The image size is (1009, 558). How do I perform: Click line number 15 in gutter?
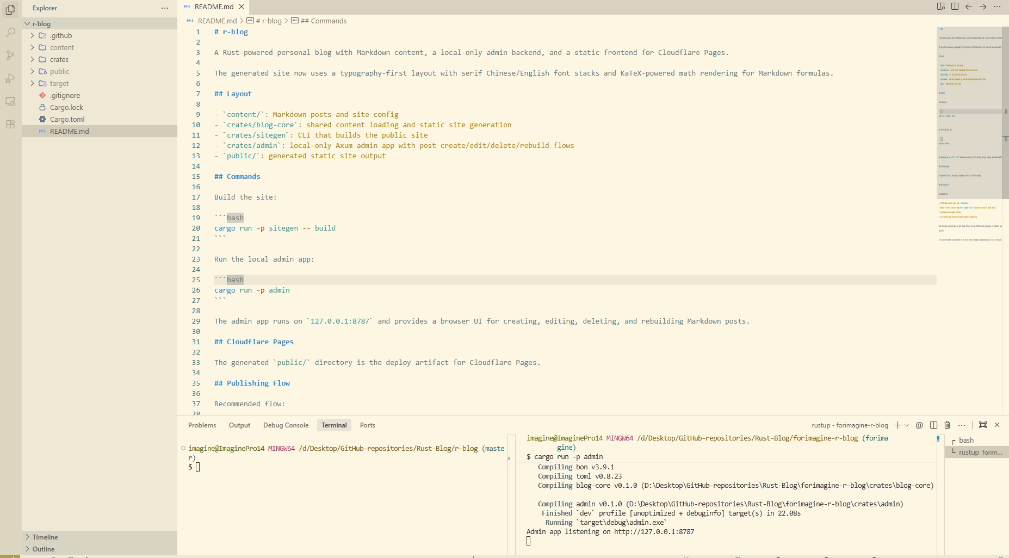[196, 177]
